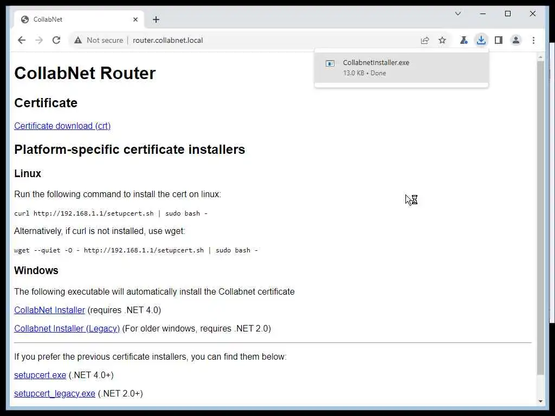
Task: Open the Certificate download (crt) link
Action: click(62, 126)
